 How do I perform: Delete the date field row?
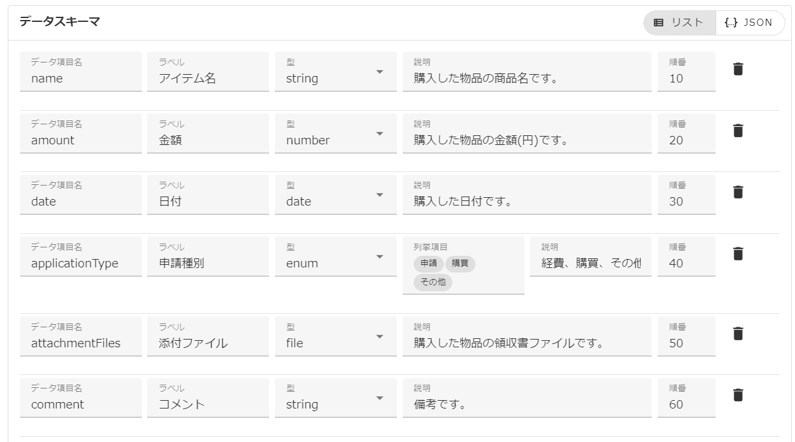tap(738, 192)
